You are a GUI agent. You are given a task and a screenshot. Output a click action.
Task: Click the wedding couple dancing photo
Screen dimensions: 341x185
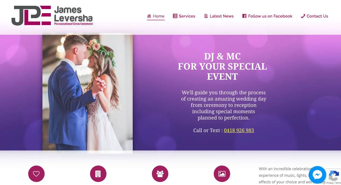click(88, 93)
